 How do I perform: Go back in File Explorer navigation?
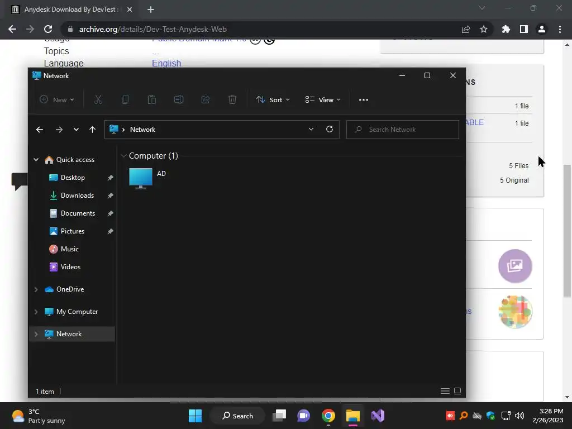point(40,130)
